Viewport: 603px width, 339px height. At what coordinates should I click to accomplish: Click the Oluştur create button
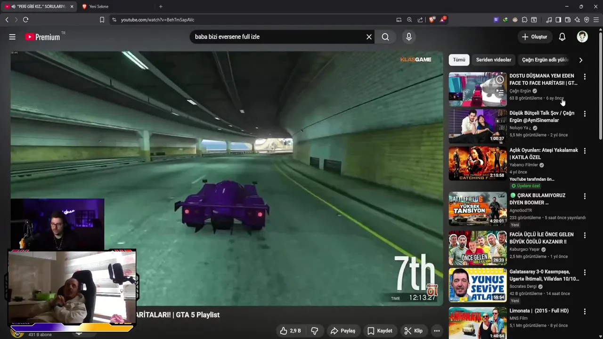(x=534, y=37)
